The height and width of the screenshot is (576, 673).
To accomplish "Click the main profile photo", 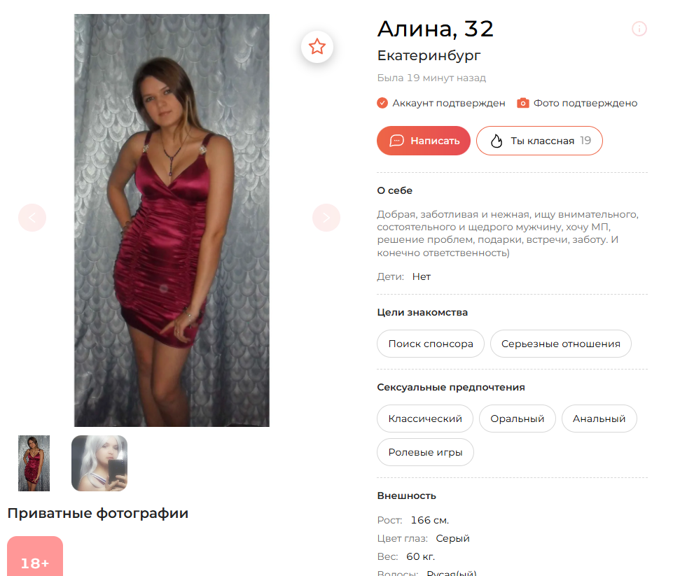I will (172, 220).
